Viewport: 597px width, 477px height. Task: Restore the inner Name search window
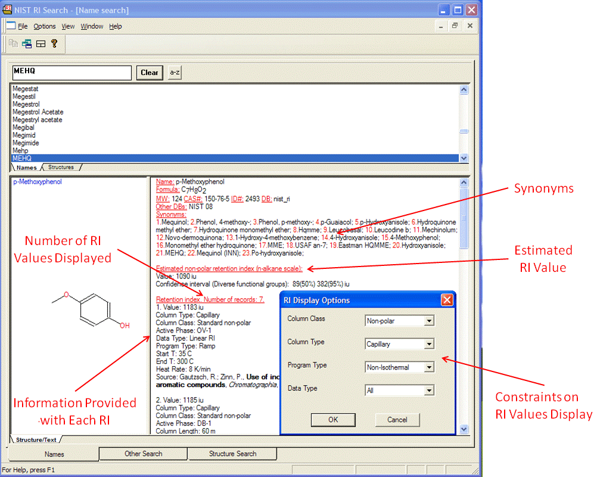[x=455, y=26]
